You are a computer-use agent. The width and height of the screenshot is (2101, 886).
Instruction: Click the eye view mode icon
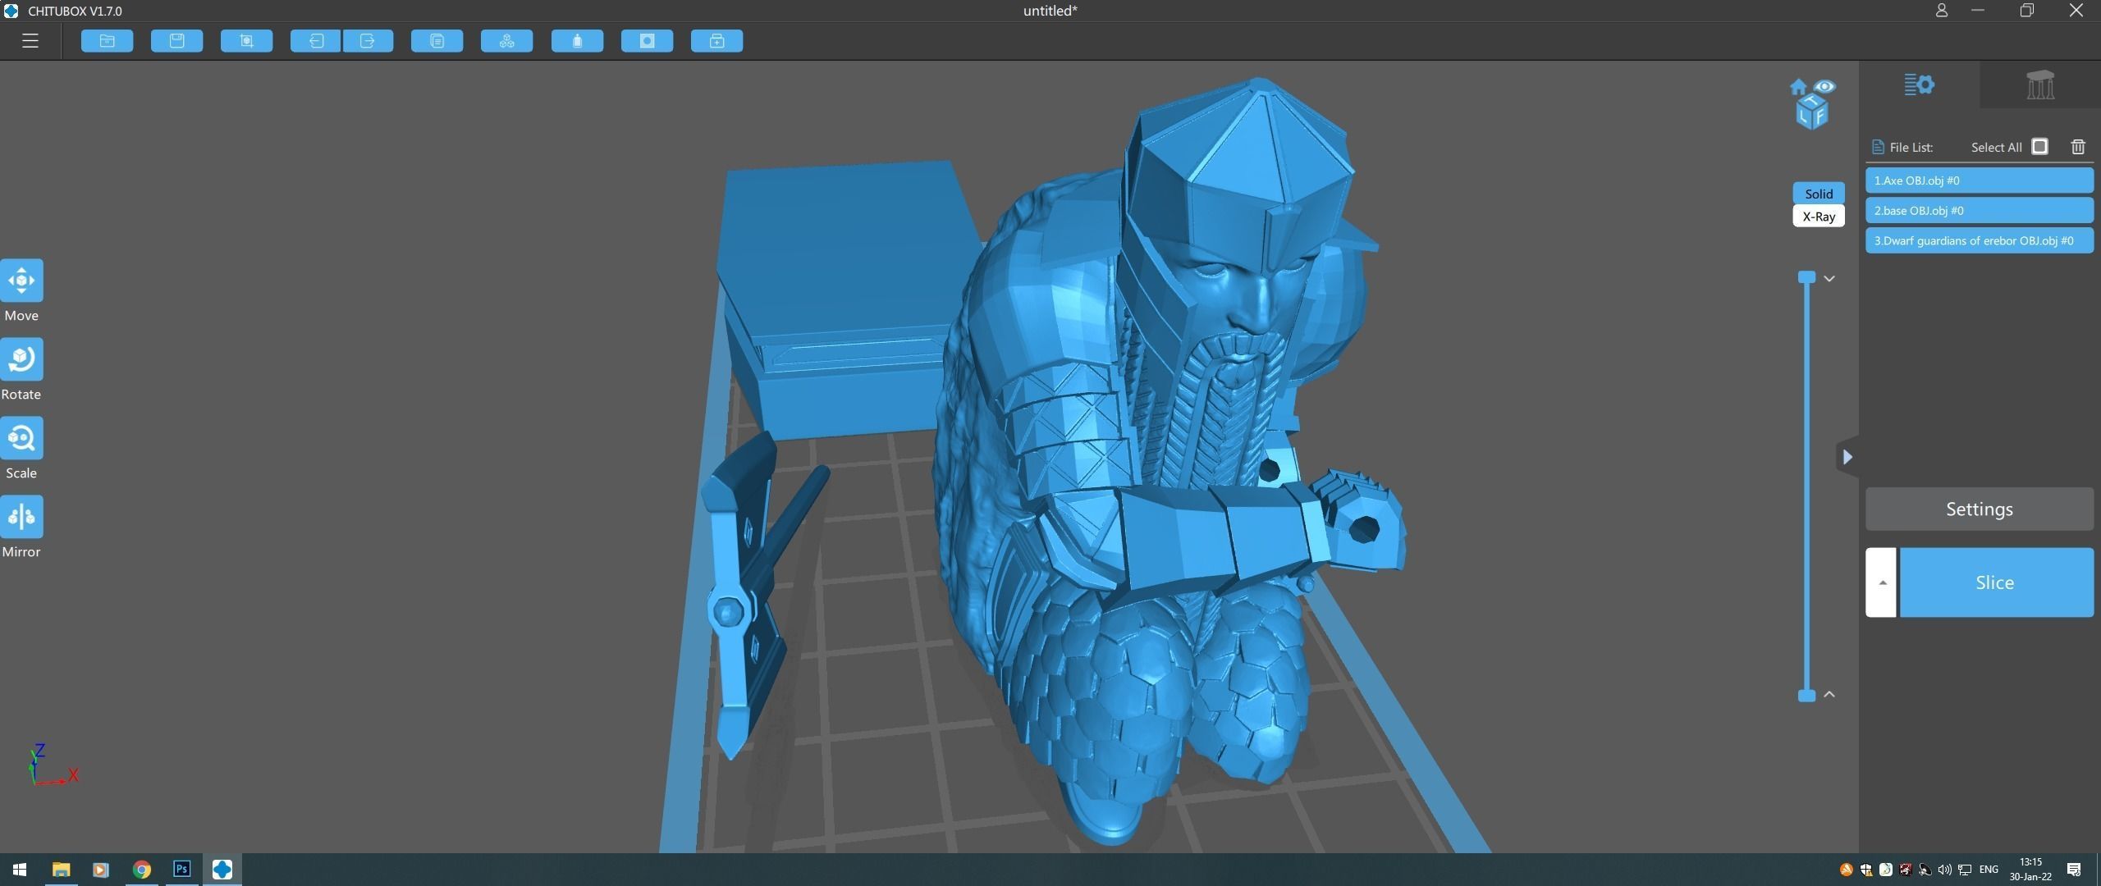tap(1824, 86)
